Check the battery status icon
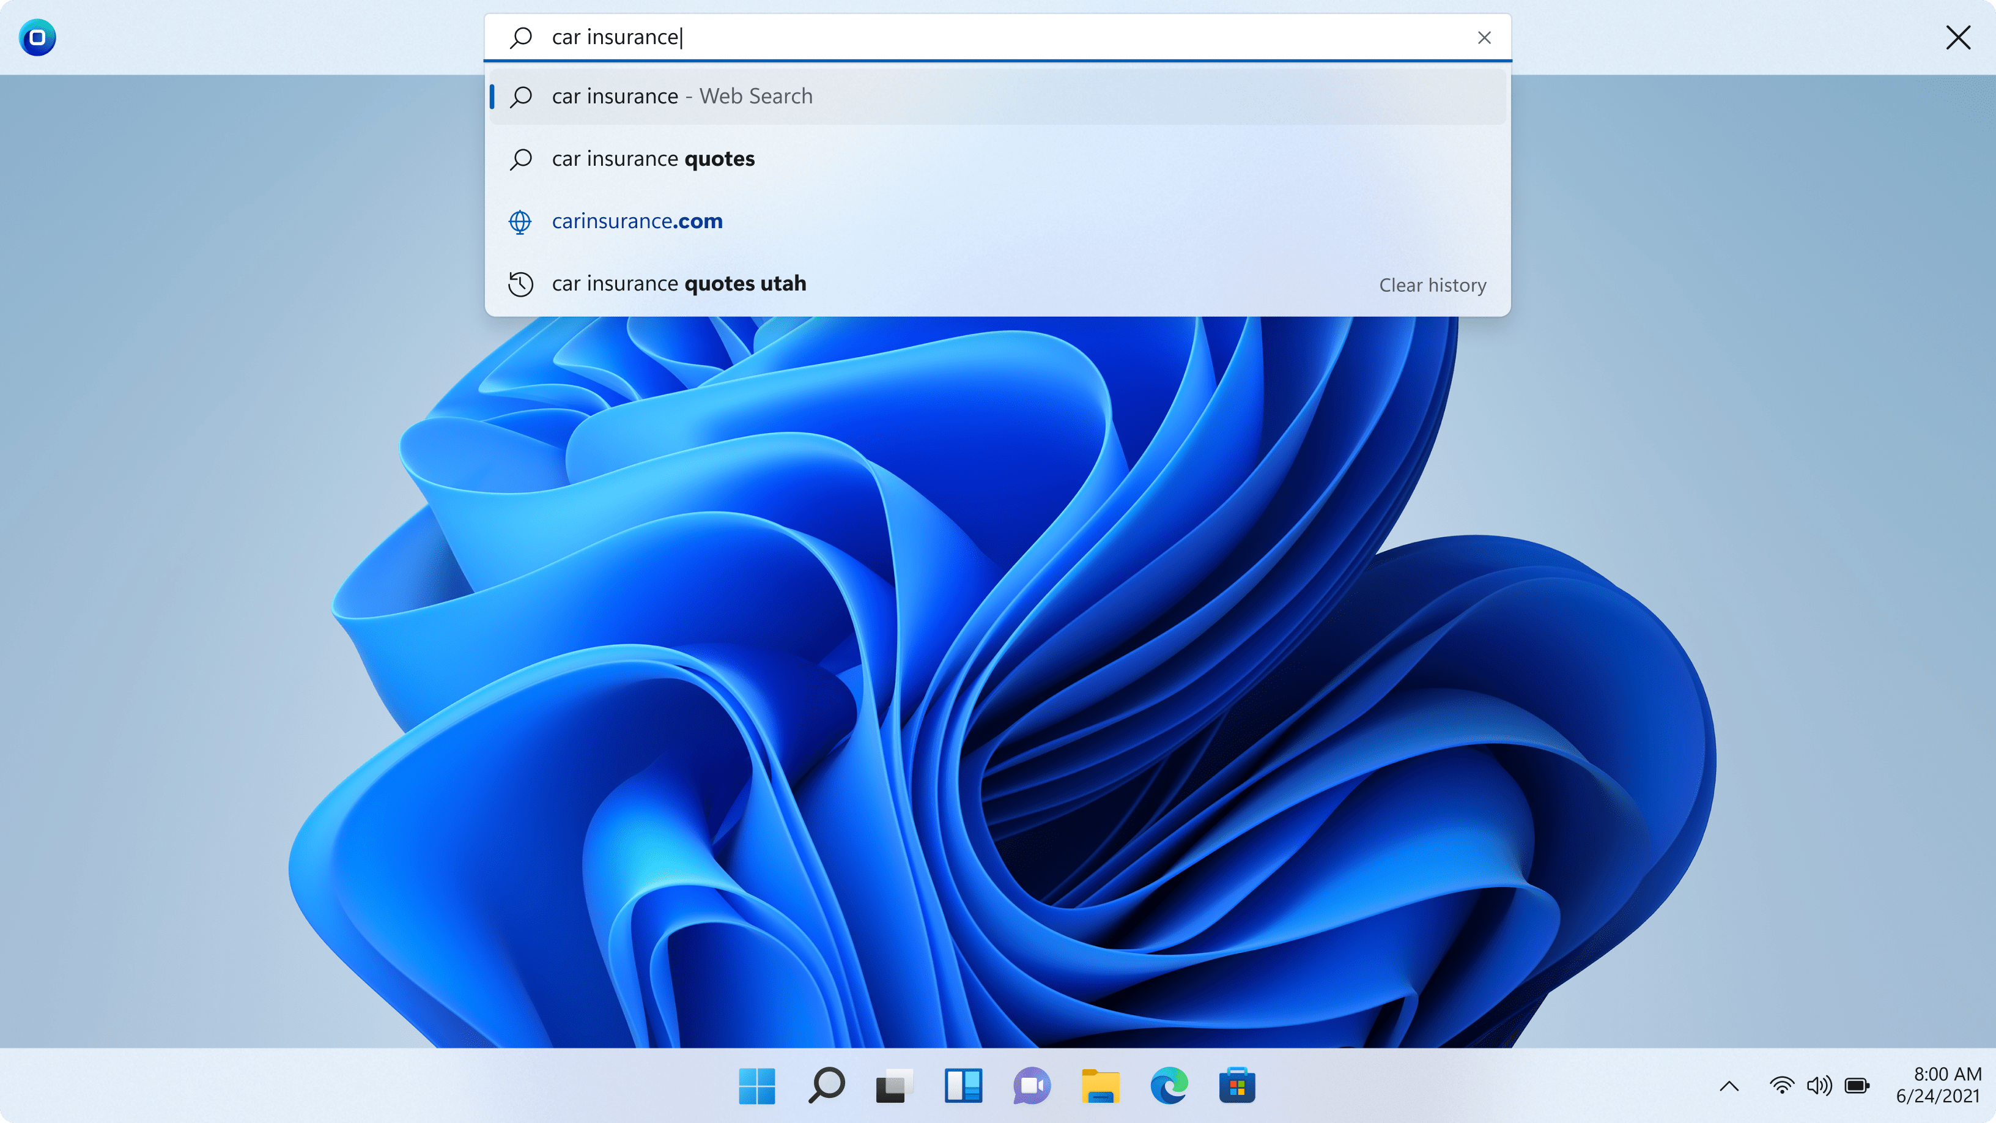The width and height of the screenshot is (1996, 1123). click(1857, 1085)
